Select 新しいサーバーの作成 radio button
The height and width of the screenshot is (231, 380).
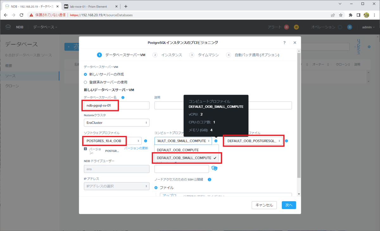coord(85,74)
